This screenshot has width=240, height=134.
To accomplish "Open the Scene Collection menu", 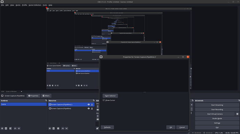I will point(35,5).
